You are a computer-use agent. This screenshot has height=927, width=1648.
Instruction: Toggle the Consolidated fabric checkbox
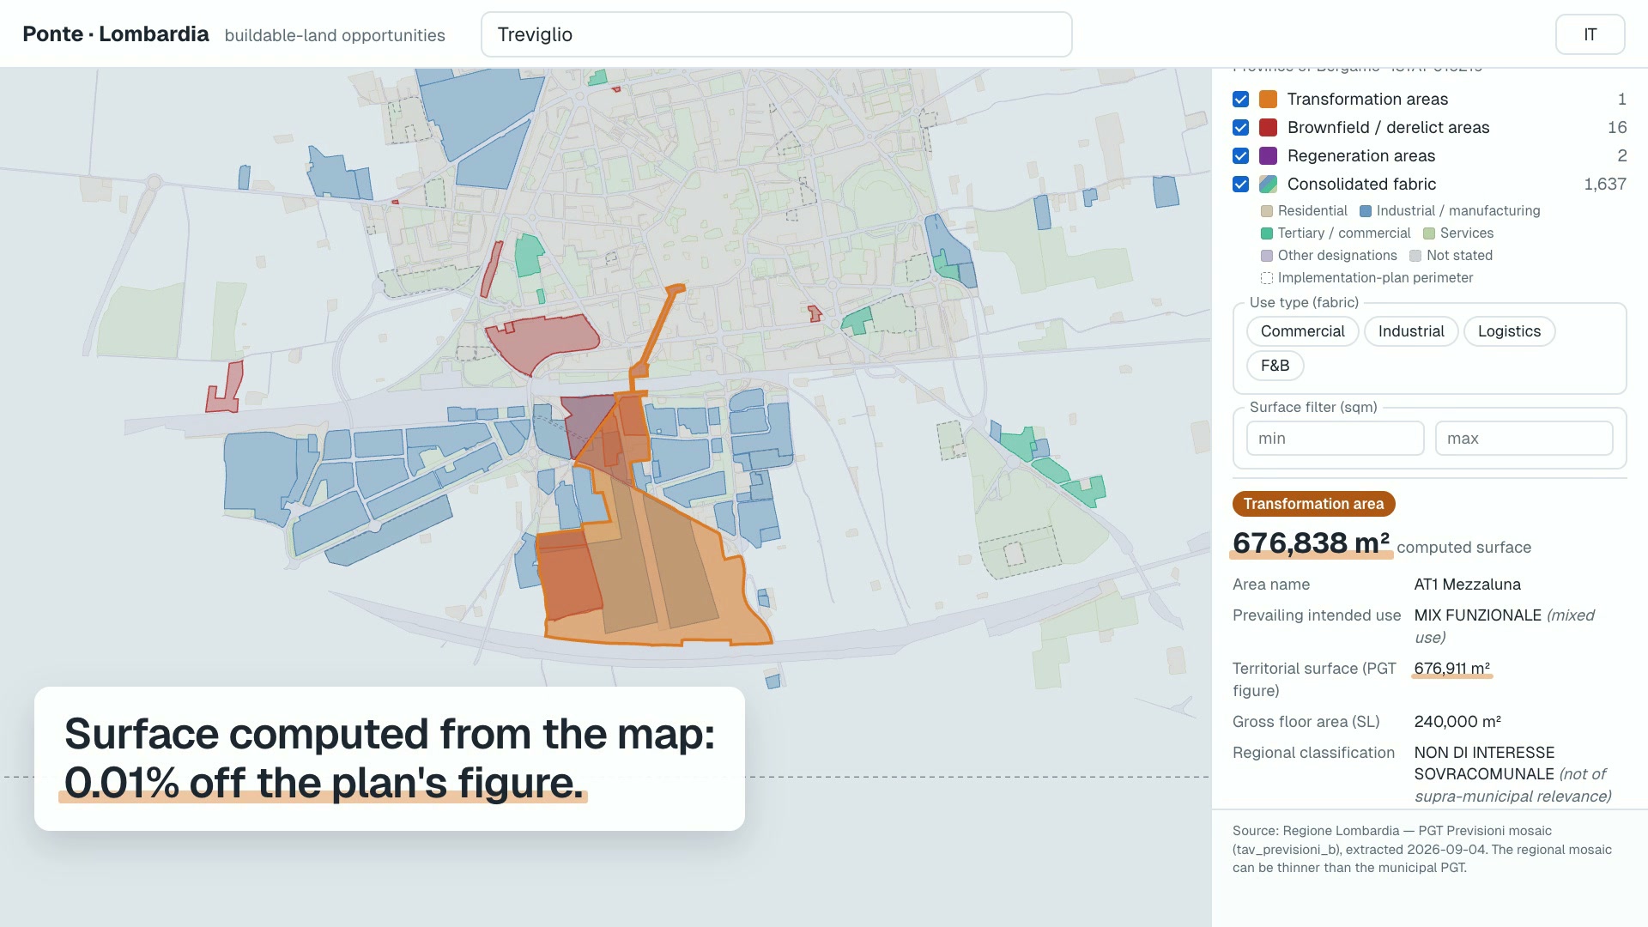coord(1240,185)
